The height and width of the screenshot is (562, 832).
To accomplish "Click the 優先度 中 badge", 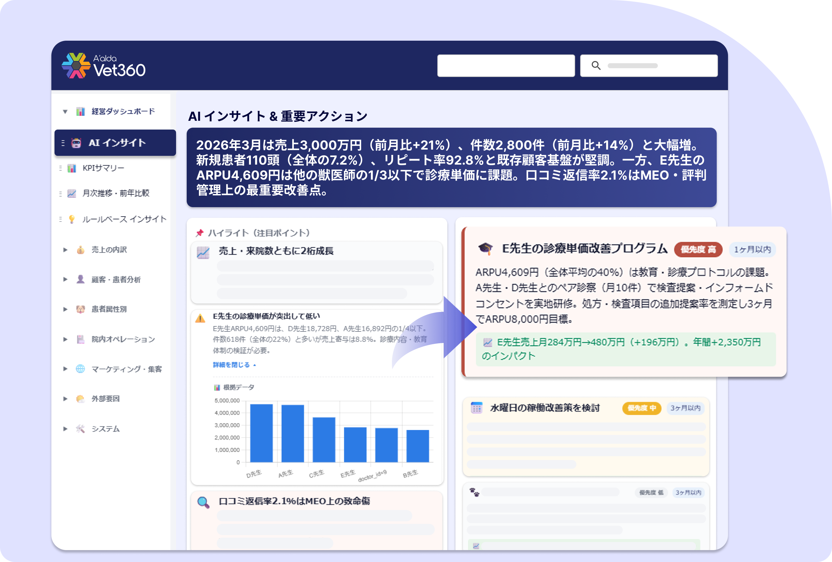I will [642, 408].
